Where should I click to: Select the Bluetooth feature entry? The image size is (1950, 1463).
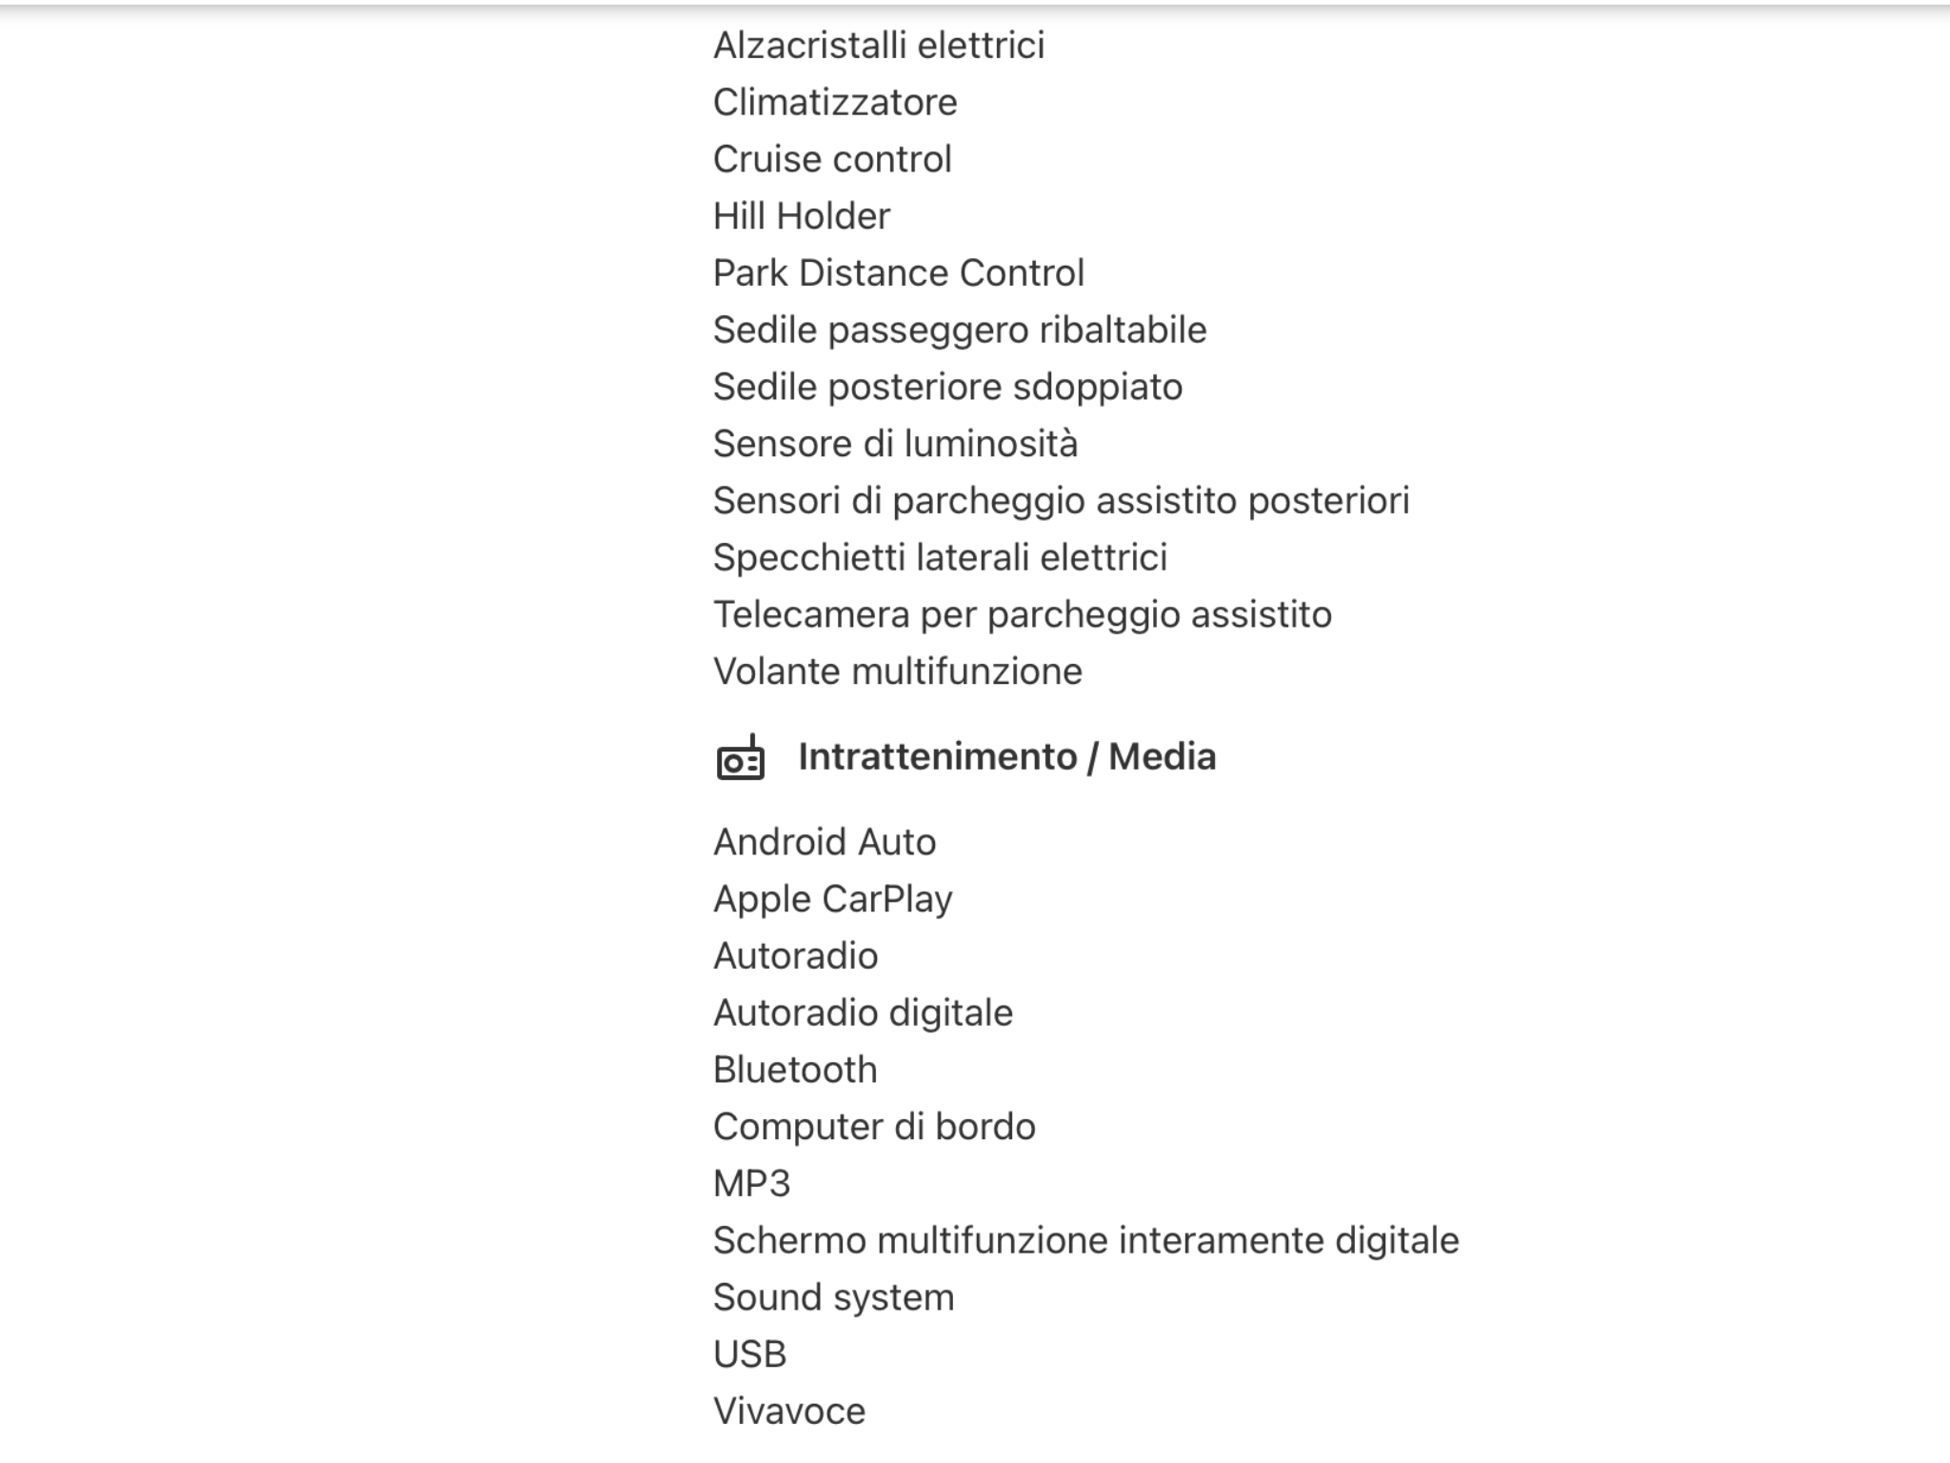[794, 1071]
